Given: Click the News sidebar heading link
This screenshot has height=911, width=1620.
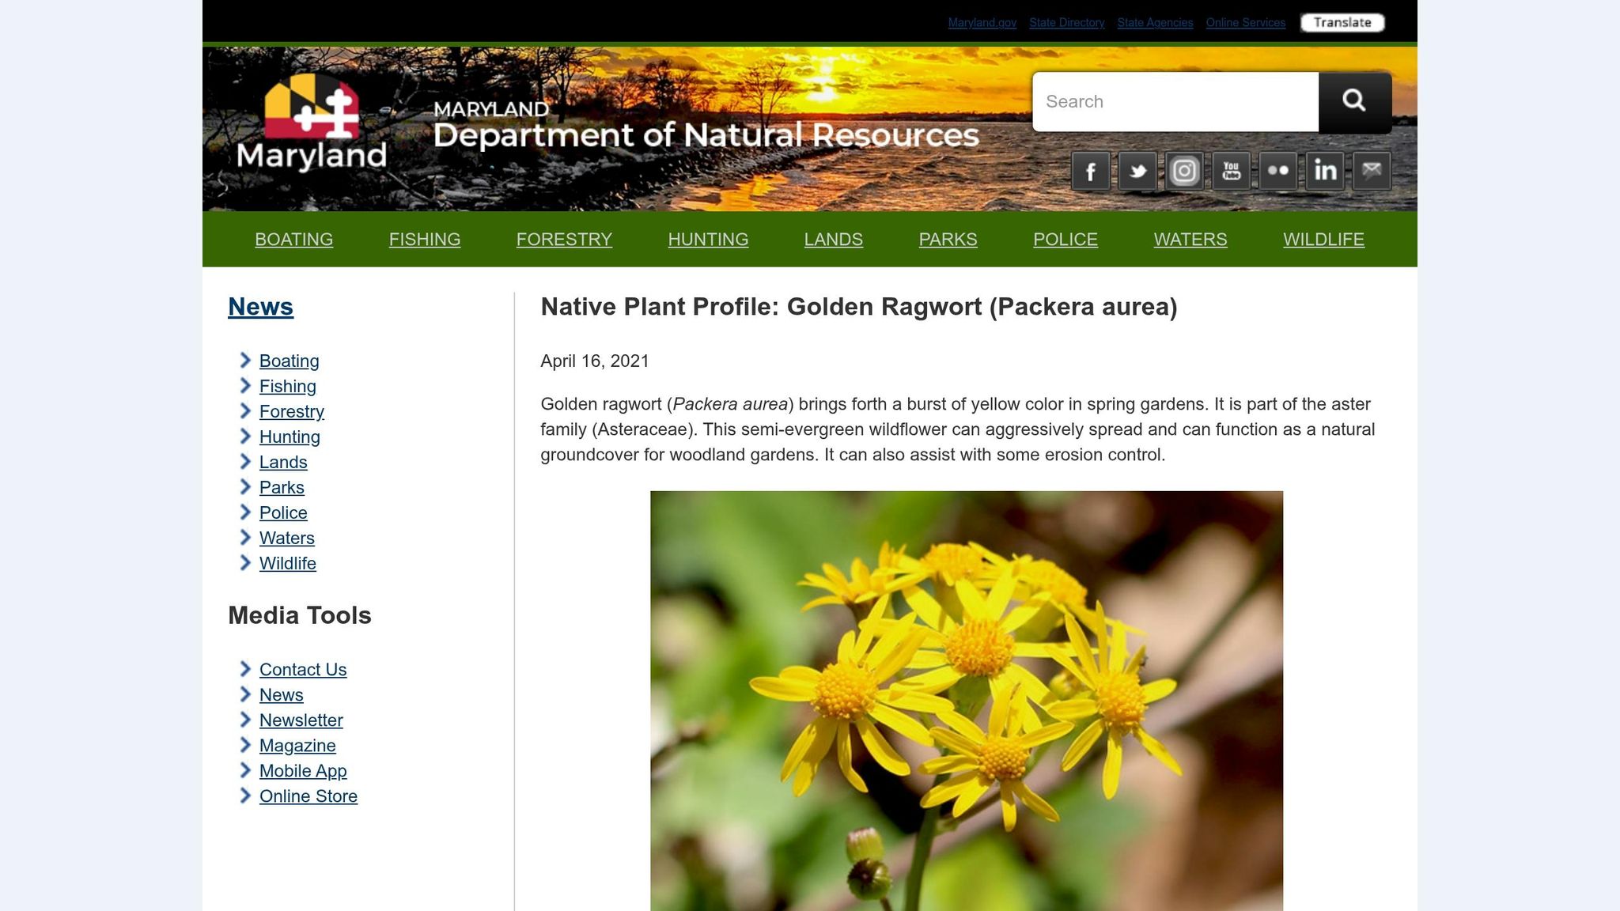Looking at the screenshot, I should point(260,307).
